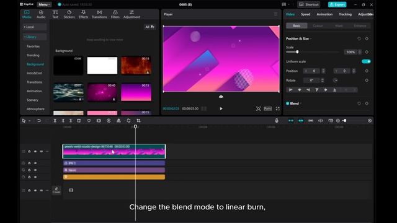Click the Position Y input field
The height and width of the screenshot is (223, 397).
click(342, 71)
